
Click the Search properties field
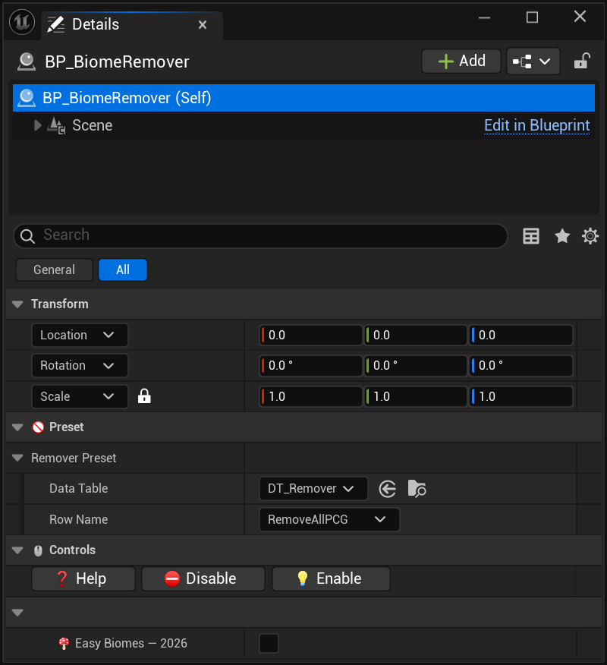pos(260,236)
